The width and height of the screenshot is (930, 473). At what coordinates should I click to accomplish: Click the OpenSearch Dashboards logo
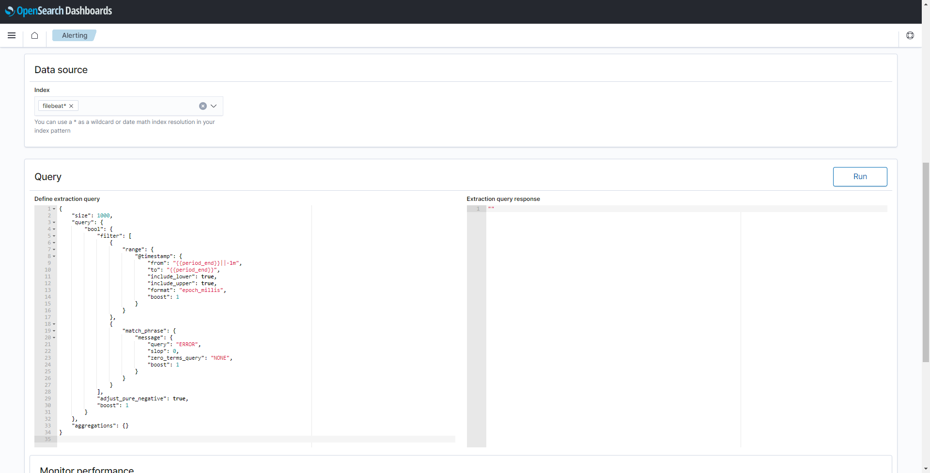click(59, 11)
